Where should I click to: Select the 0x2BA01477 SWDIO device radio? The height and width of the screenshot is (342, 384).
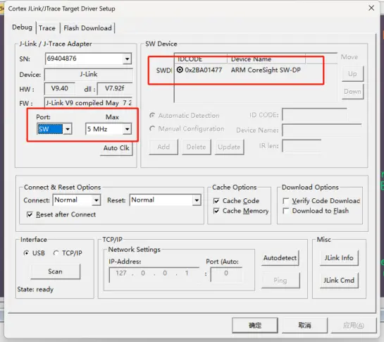pyautogui.click(x=180, y=70)
